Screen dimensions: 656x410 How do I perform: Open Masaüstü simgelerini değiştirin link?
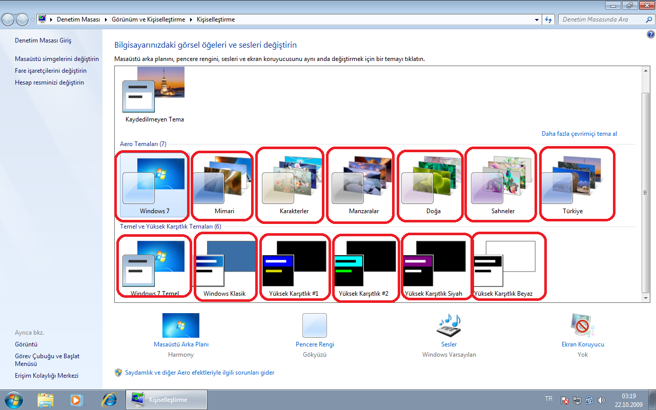coord(57,59)
